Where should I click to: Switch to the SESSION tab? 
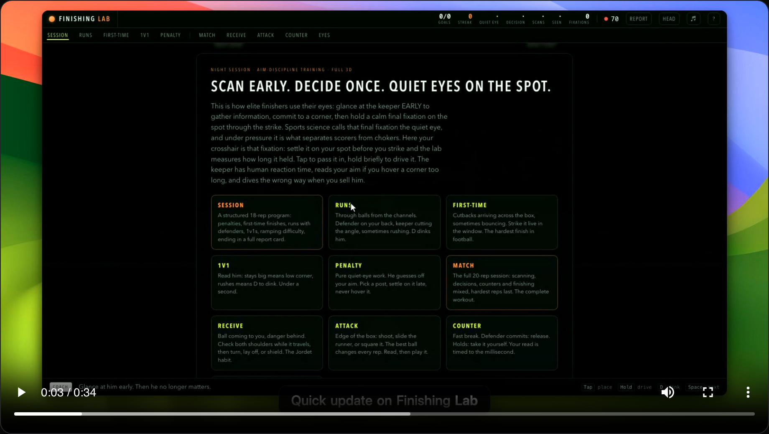(x=58, y=35)
